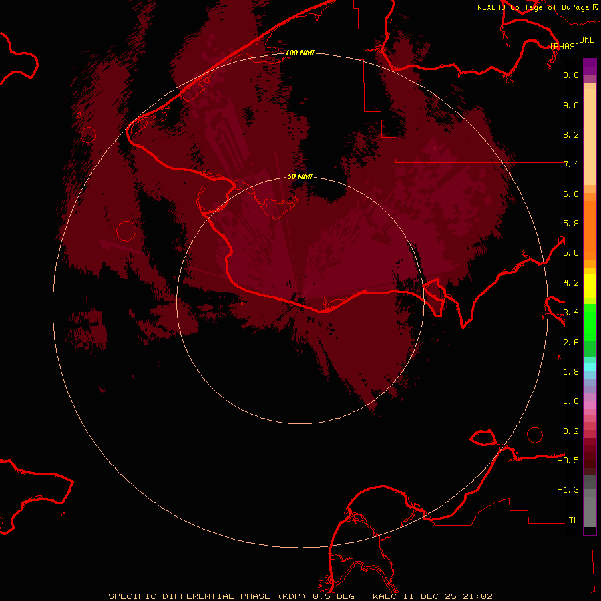Click the 100 NMI range ring label
Viewport: 601px width, 601px height.
300,53
